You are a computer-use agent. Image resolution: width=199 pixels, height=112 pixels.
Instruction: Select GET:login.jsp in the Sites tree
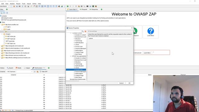point(11,39)
